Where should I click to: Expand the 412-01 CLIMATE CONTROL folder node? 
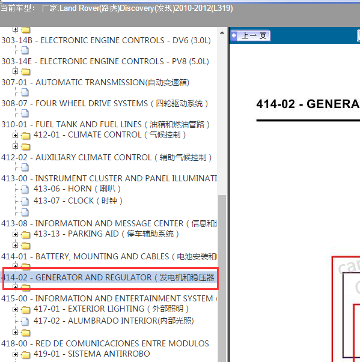pyautogui.click(x=15, y=135)
